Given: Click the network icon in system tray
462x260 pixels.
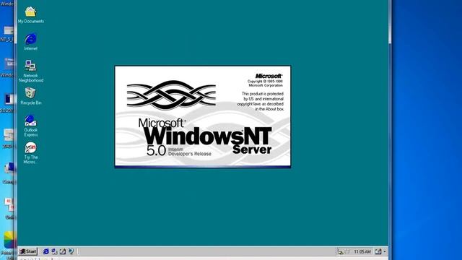Looking at the screenshot, I should coord(341,252).
